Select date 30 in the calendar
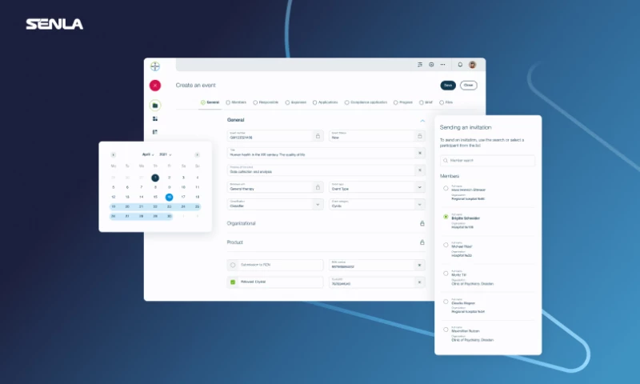This screenshot has width=640, height=384. 169,216
